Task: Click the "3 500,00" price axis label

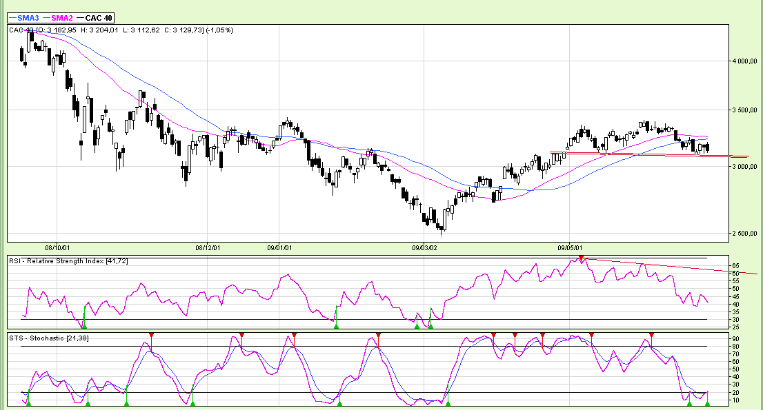Action: 744,110
